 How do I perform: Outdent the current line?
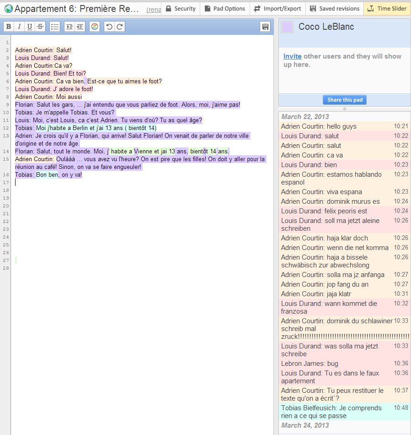[x=80, y=27]
